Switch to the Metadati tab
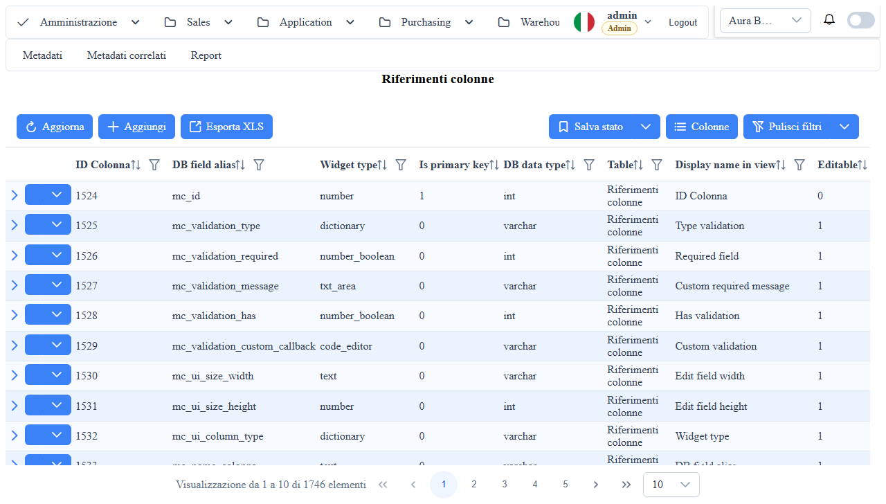The width and height of the screenshot is (886, 504). tap(42, 55)
